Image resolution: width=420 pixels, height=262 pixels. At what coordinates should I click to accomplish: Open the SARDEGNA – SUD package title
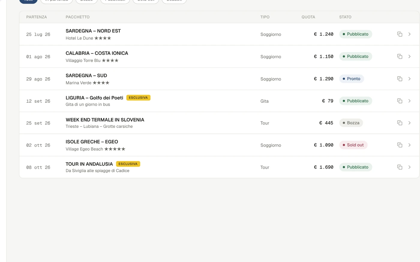pos(86,75)
